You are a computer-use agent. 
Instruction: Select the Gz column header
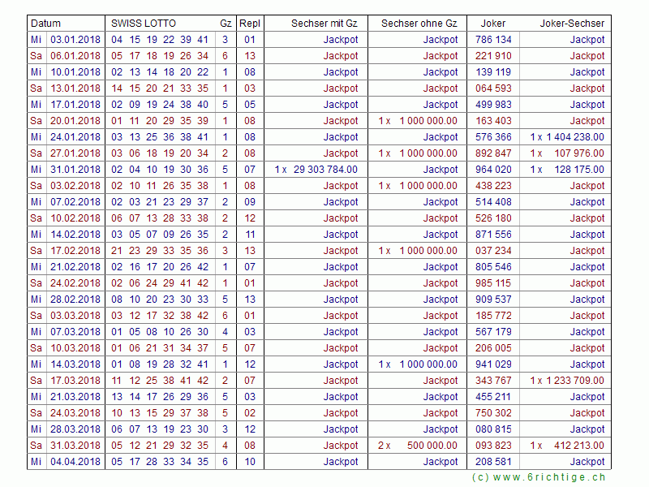(225, 24)
